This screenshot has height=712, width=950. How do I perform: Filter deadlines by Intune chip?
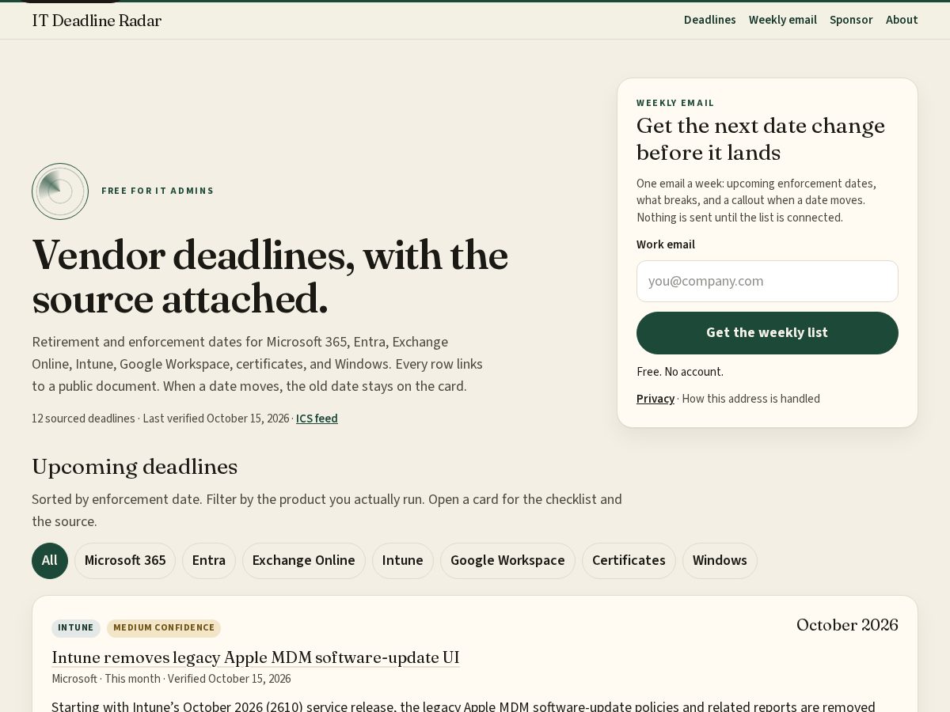click(x=403, y=561)
